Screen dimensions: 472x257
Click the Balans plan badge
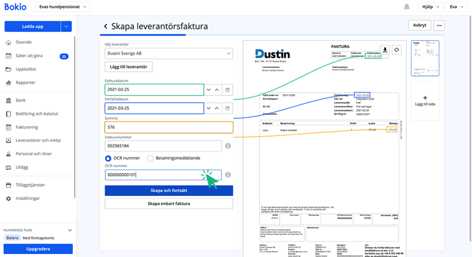click(12, 238)
